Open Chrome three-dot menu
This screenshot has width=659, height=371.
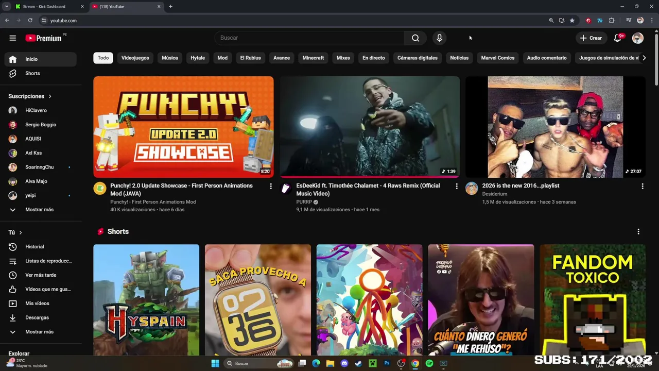(651, 21)
